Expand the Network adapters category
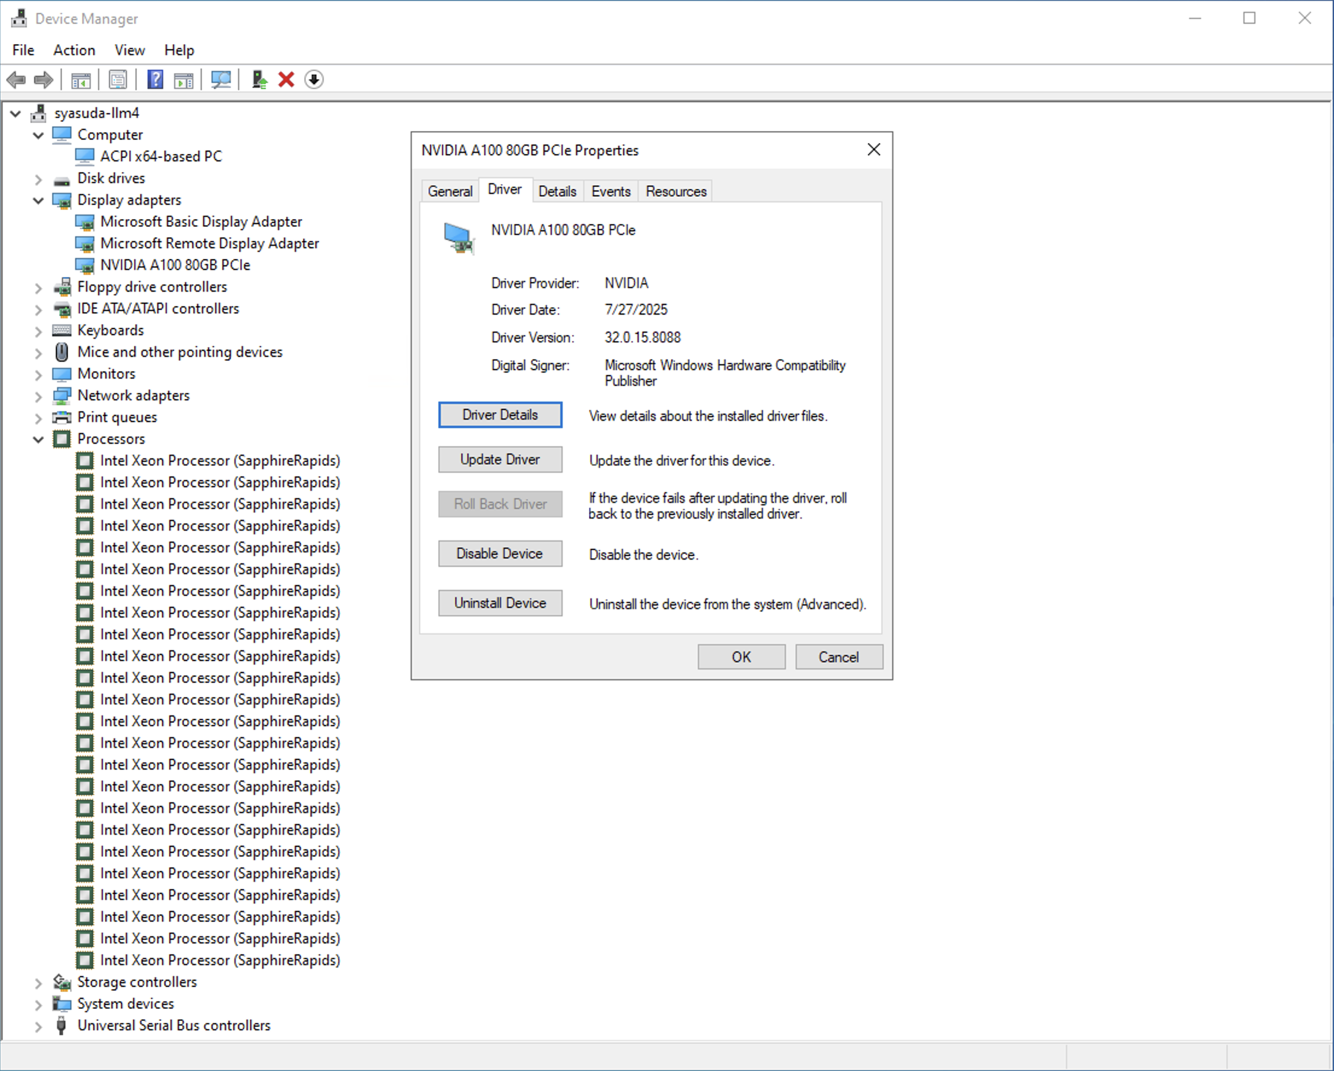 coord(39,396)
